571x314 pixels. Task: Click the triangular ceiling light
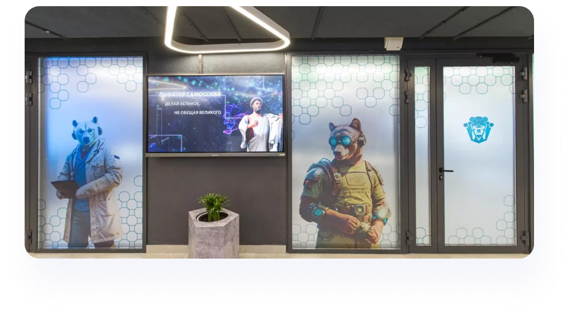[x=226, y=30]
